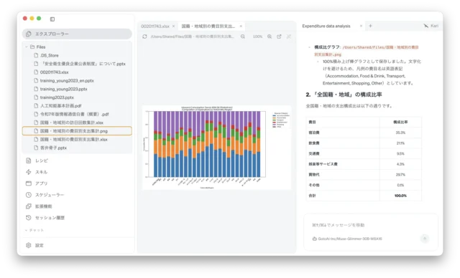Open the GotoAI-Inc model selector
Viewport: 460px width, 278px height.
point(347,239)
